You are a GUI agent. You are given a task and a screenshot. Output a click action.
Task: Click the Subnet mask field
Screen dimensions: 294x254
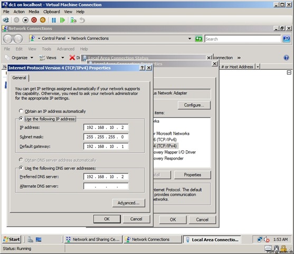tap(106, 137)
